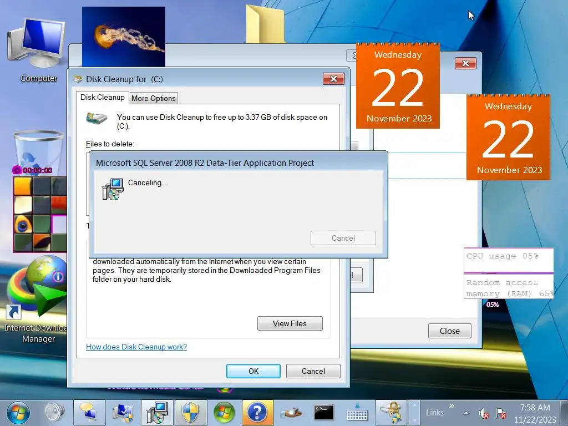
Task: Open the Command Prompt taskbar icon
Action: coord(324,413)
